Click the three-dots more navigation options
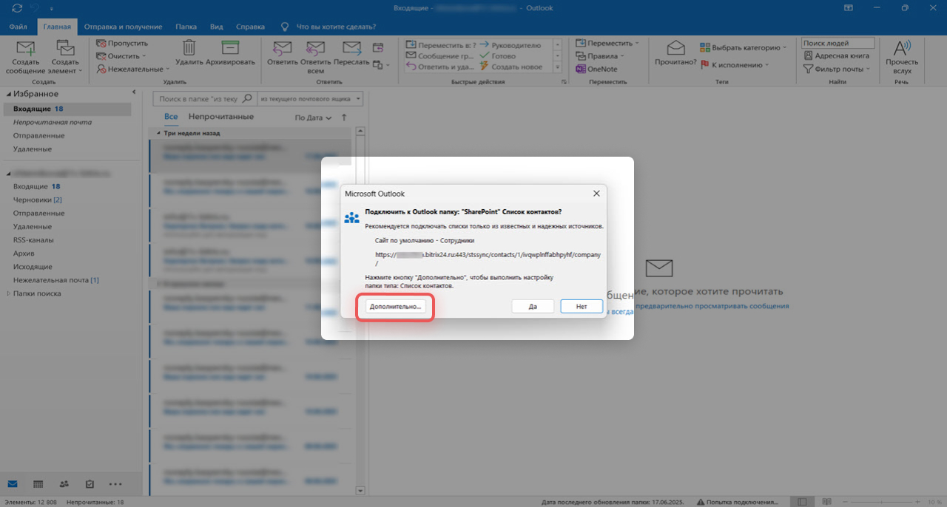This screenshot has height=507, width=947. (115, 484)
